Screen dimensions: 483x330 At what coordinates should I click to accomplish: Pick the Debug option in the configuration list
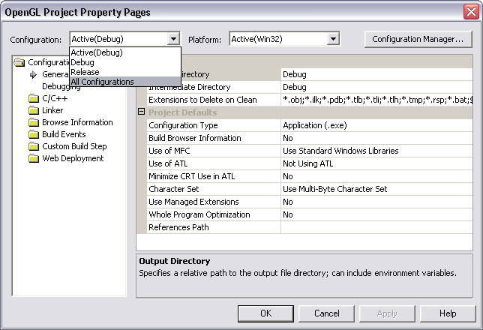82,62
